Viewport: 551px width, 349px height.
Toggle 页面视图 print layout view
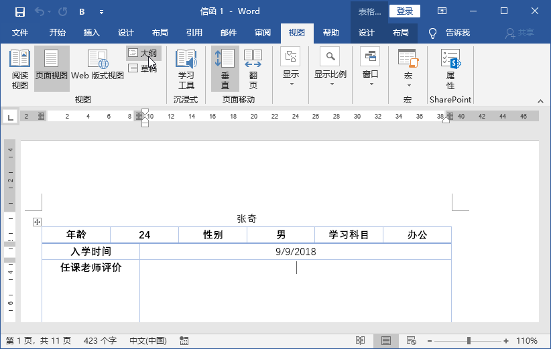coord(52,69)
